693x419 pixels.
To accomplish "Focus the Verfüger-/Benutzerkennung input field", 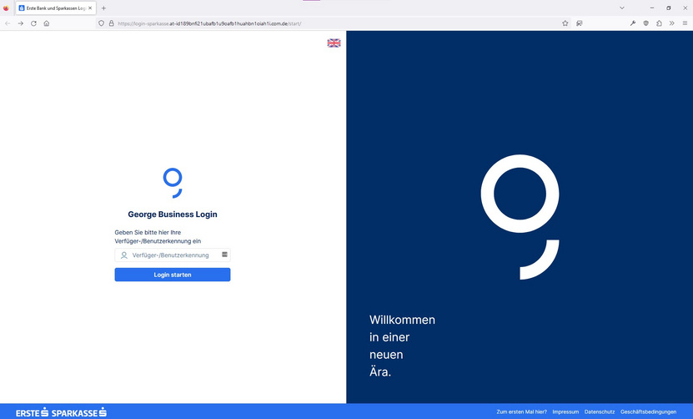I will pos(173,255).
